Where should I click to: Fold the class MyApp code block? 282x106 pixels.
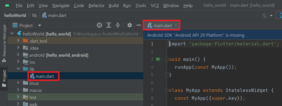(167, 91)
